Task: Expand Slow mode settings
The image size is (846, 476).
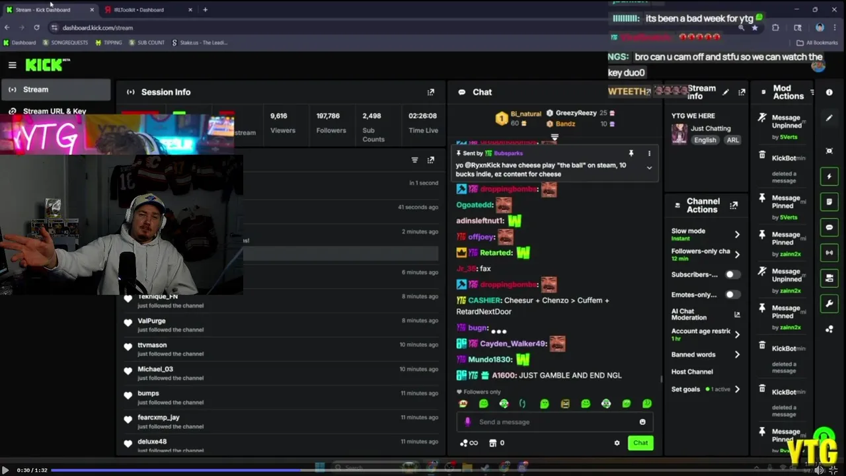Action: click(737, 235)
